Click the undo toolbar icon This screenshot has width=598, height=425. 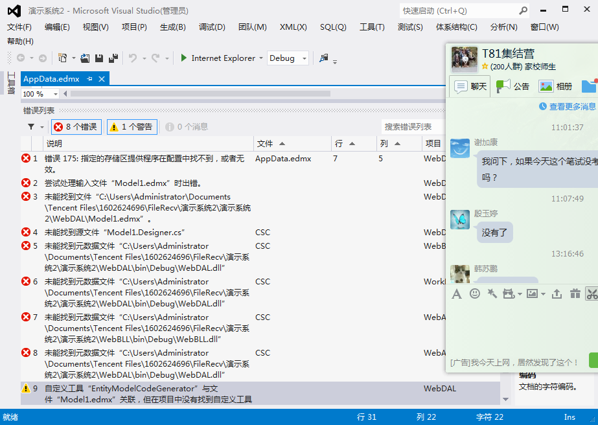click(x=133, y=58)
